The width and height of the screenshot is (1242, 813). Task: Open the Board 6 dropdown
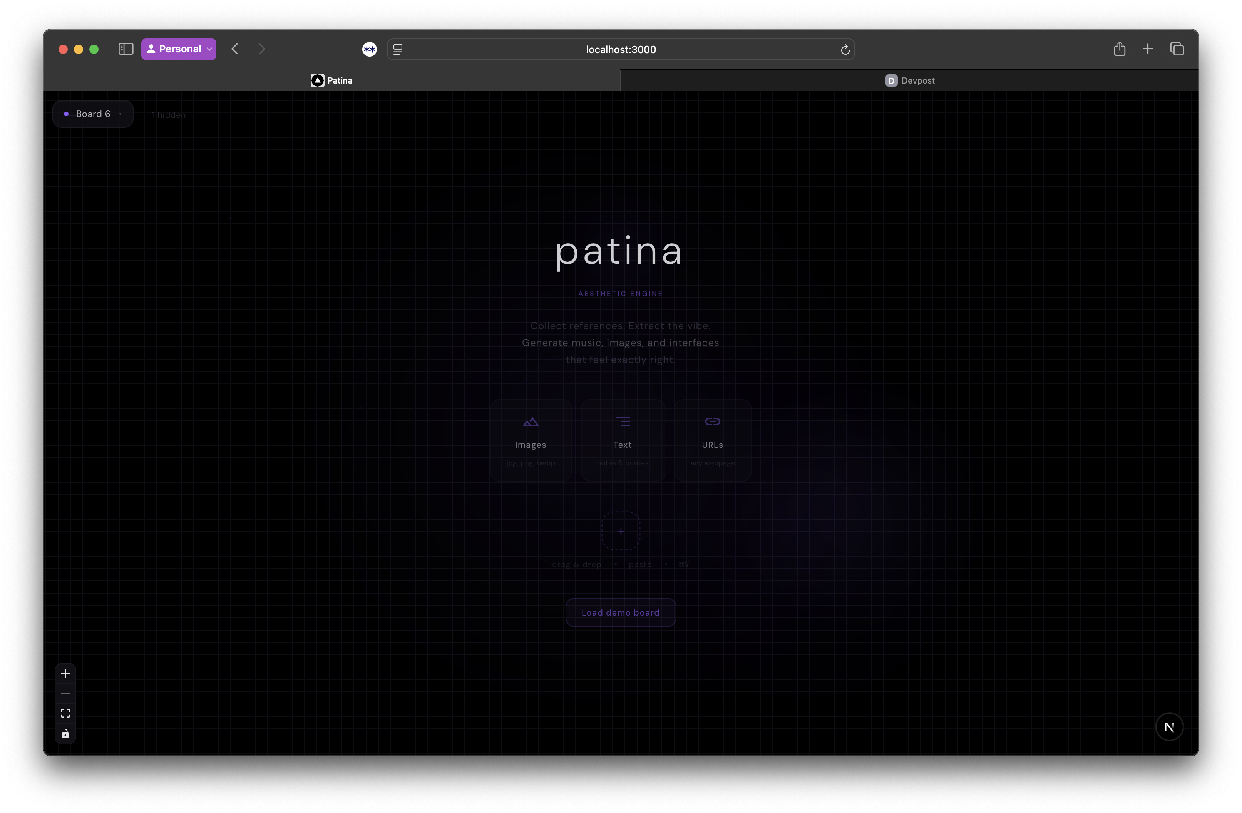pos(93,114)
